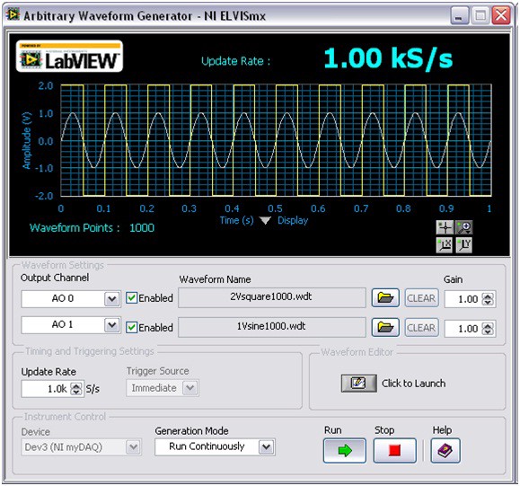This screenshot has width=520, height=486.
Task: Click the AO 1 gain value field
Action: click(x=463, y=329)
